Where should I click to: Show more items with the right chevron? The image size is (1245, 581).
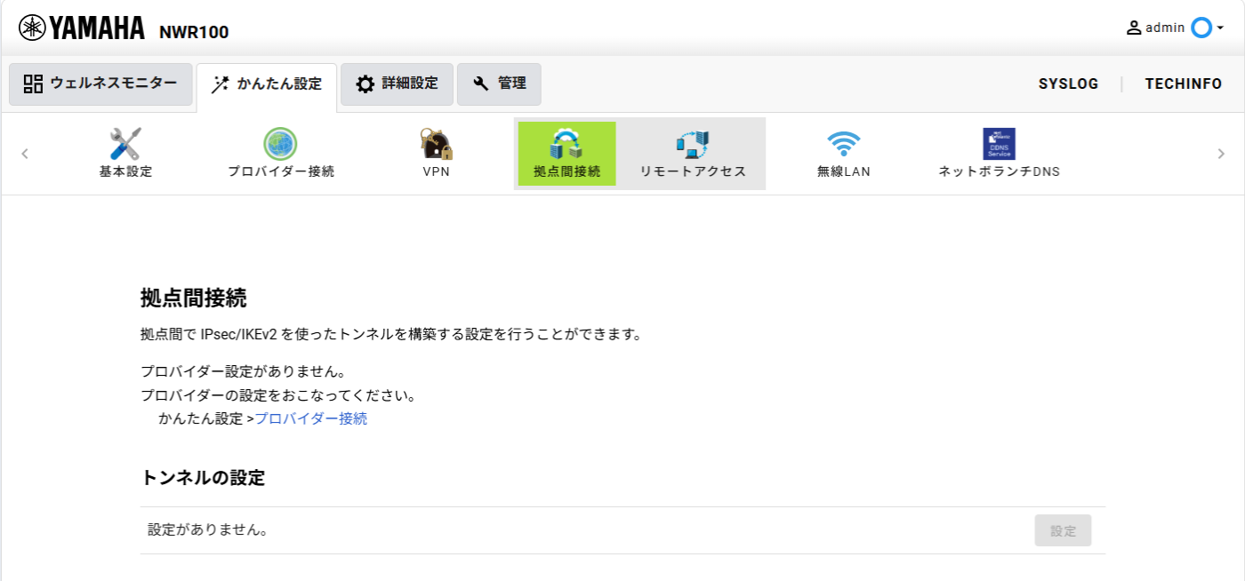tap(1221, 154)
